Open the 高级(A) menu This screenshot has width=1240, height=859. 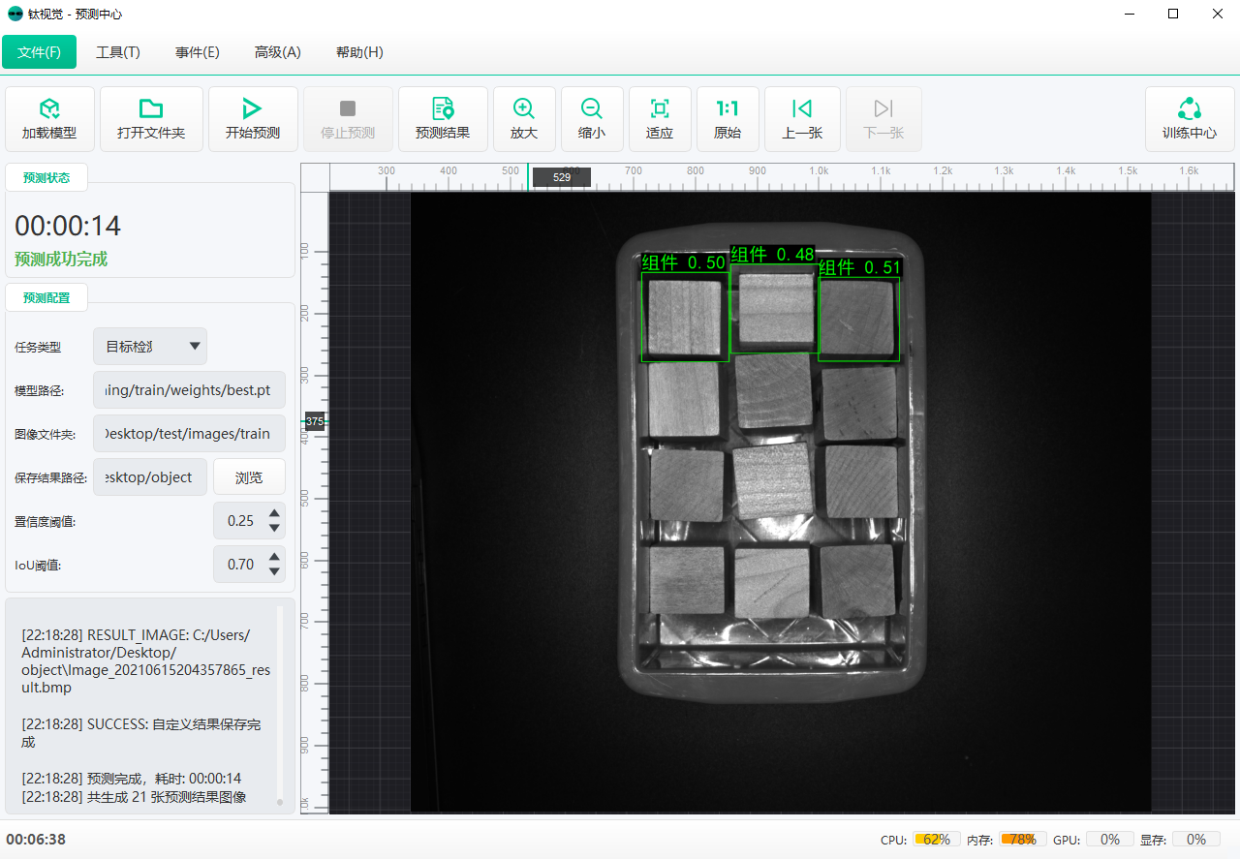(278, 52)
